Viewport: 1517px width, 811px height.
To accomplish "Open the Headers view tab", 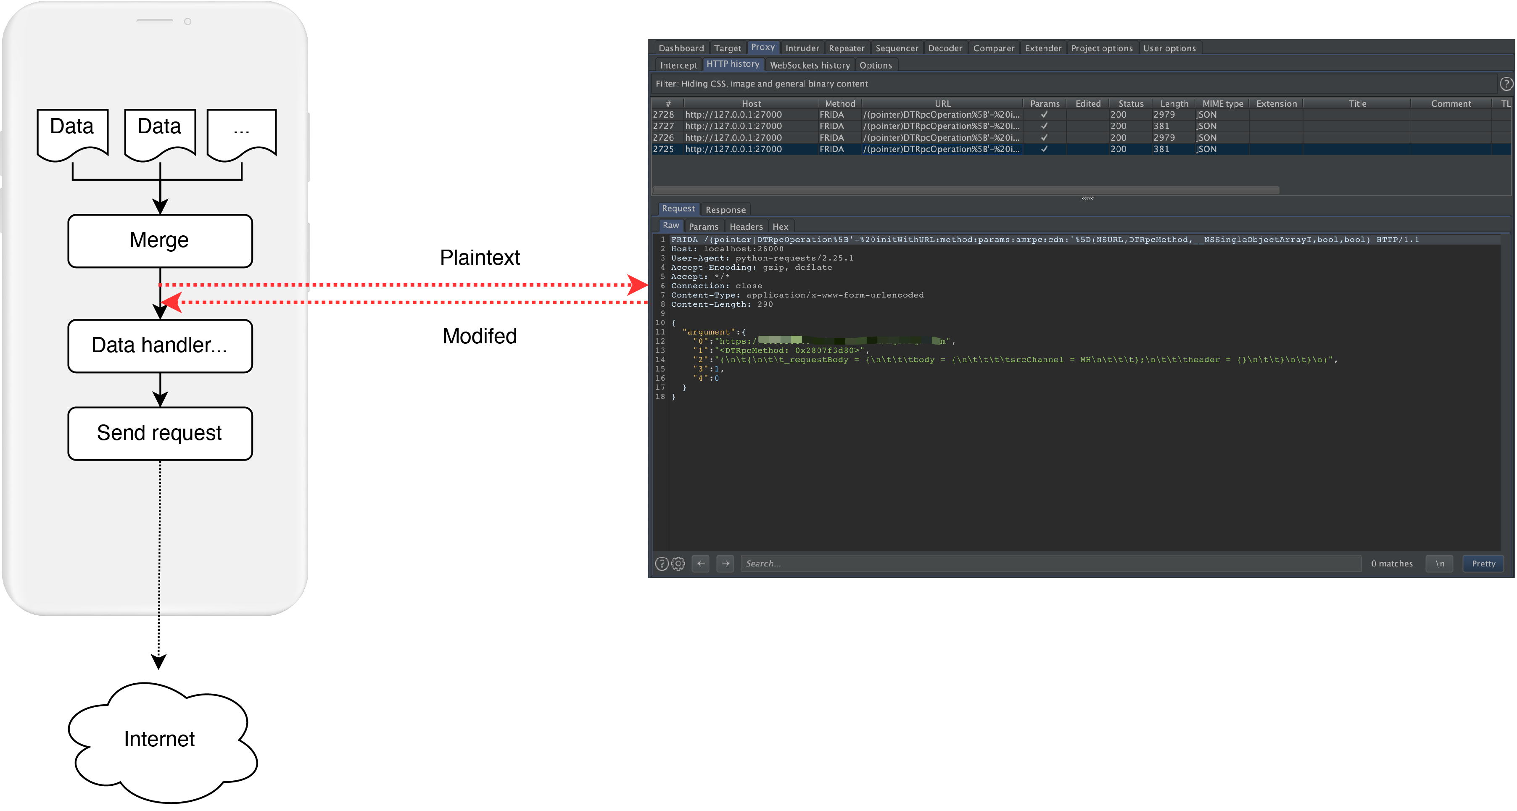I will pos(746,226).
